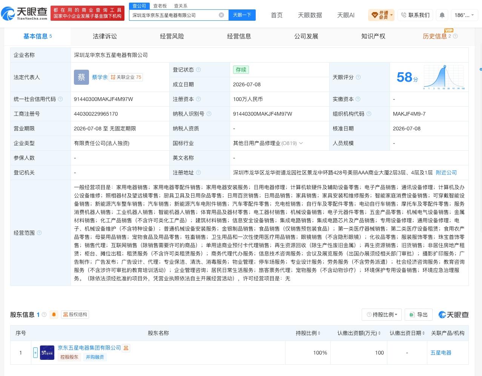Sort by 认缴出资日期 column

tap(407, 333)
